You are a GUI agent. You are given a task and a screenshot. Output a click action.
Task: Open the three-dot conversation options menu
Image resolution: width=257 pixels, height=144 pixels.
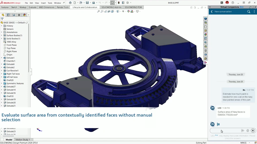[254, 11]
